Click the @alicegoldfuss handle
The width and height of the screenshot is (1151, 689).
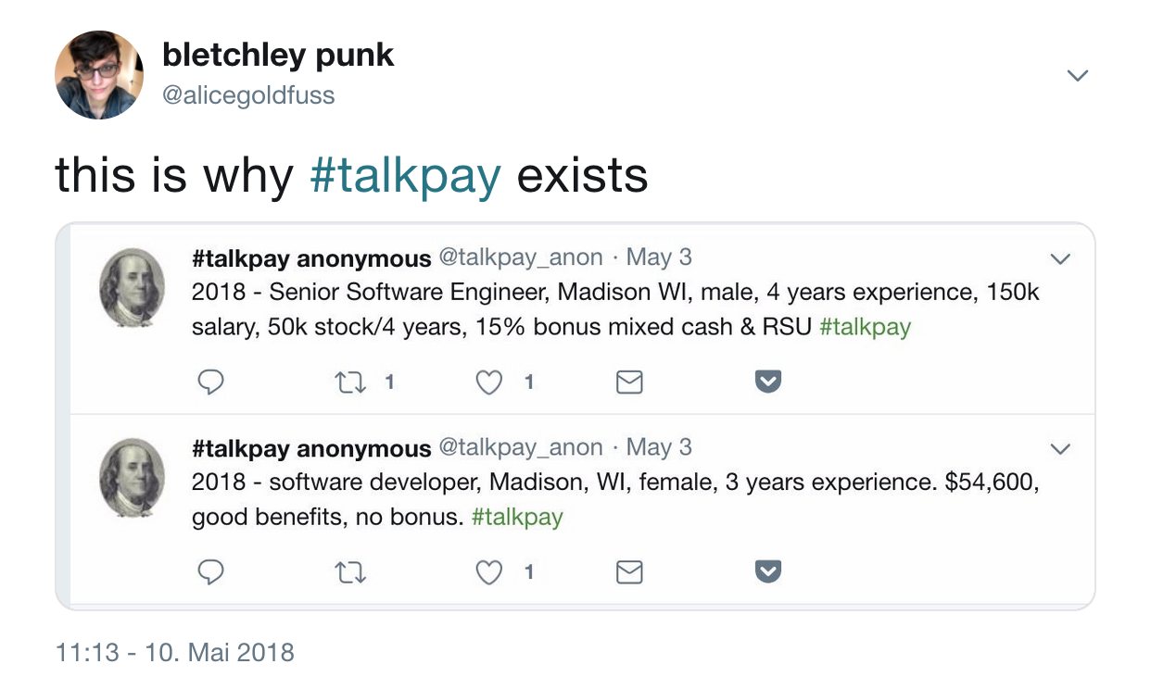[x=248, y=94]
